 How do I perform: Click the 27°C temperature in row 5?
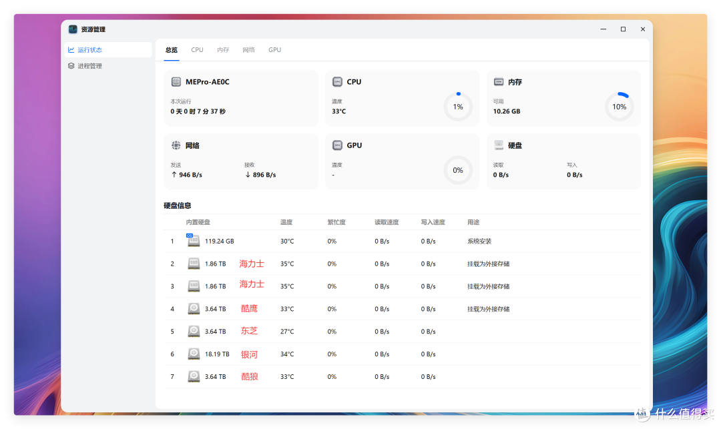tap(287, 331)
